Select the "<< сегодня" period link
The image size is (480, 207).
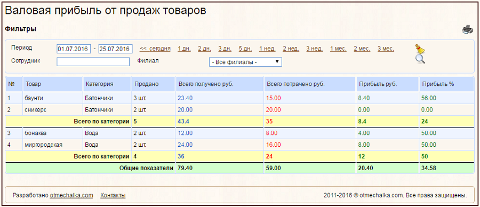tap(155, 49)
